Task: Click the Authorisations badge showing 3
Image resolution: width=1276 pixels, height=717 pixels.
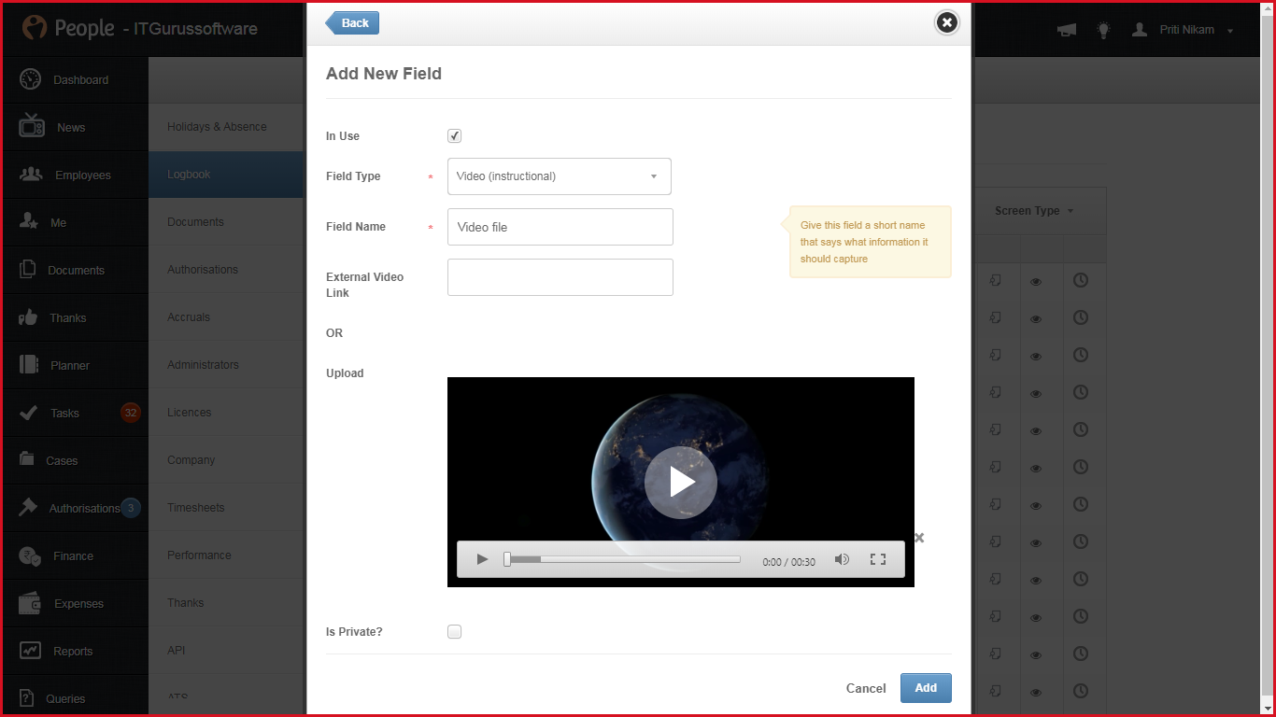Action: click(131, 508)
